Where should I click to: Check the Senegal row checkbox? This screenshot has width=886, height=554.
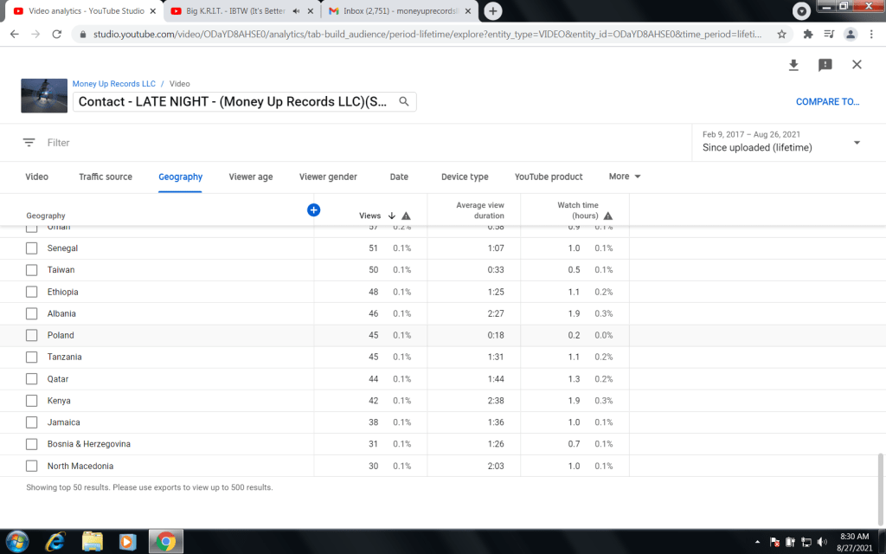[x=32, y=248]
